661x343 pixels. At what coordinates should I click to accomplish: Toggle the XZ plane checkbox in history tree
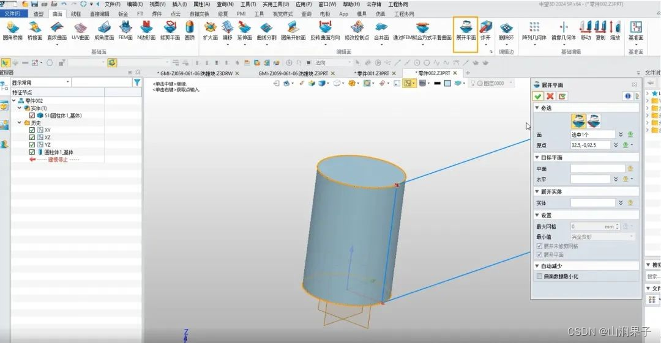click(32, 138)
